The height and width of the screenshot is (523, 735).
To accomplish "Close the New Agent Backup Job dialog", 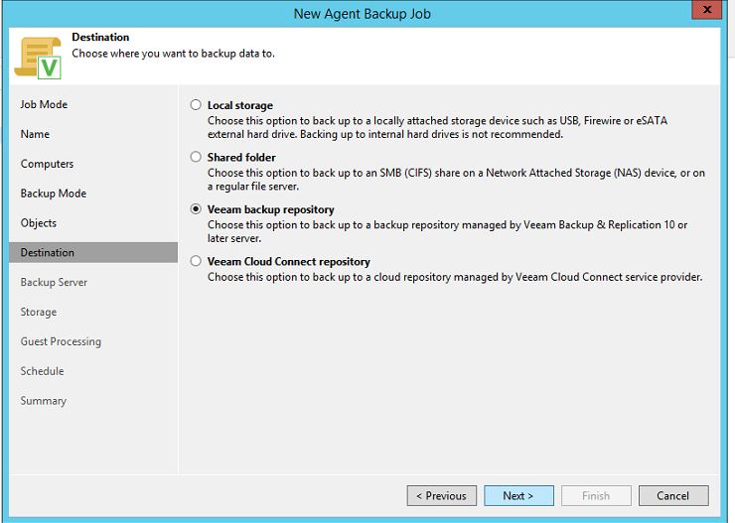I will [707, 12].
